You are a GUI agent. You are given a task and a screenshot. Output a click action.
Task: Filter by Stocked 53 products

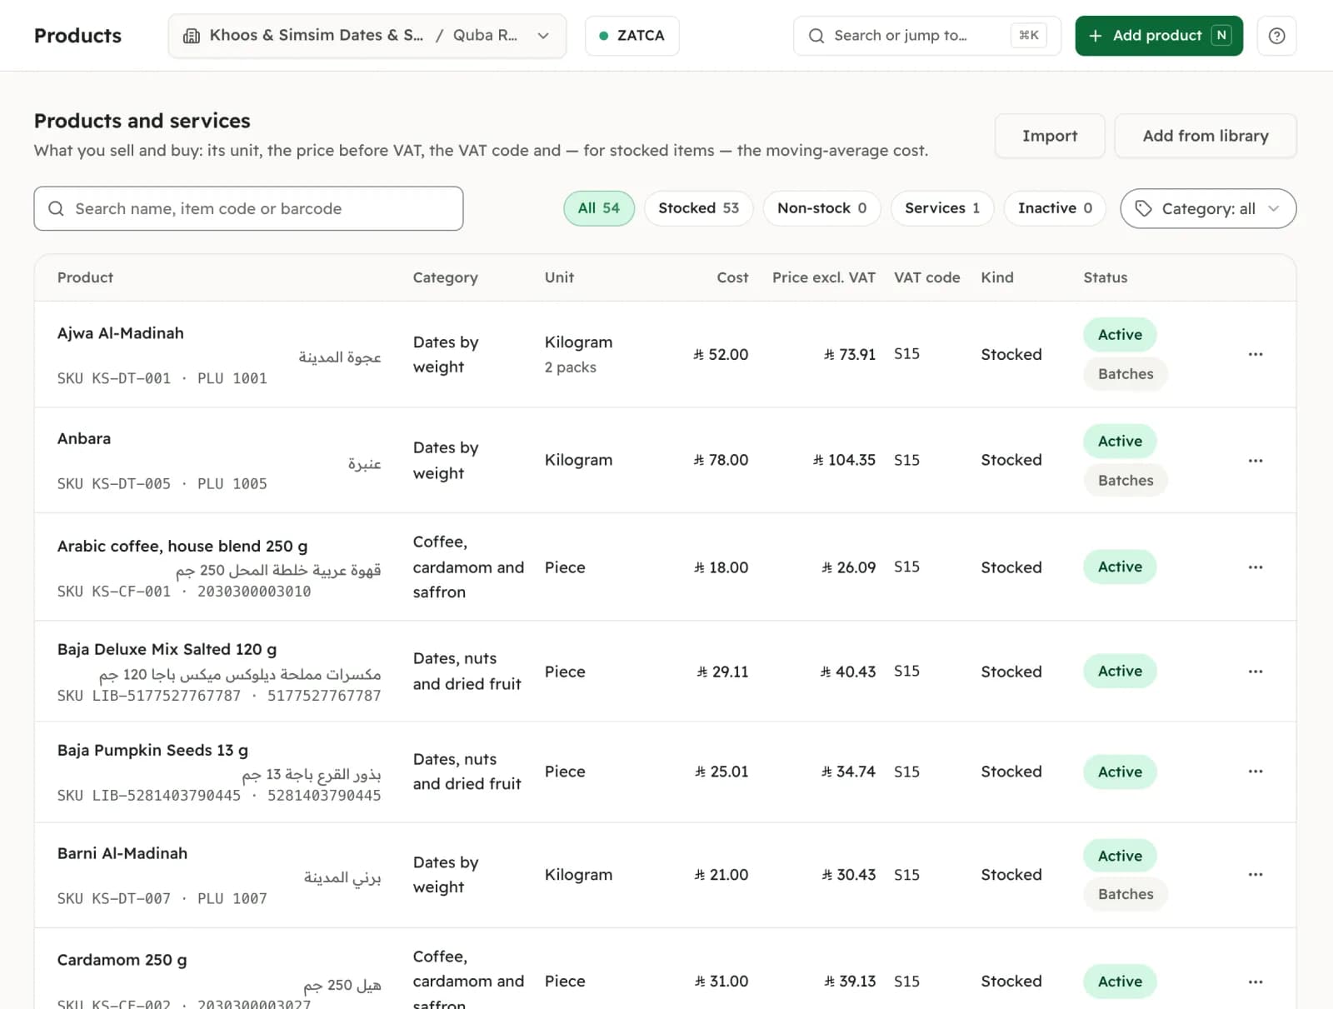click(x=698, y=208)
